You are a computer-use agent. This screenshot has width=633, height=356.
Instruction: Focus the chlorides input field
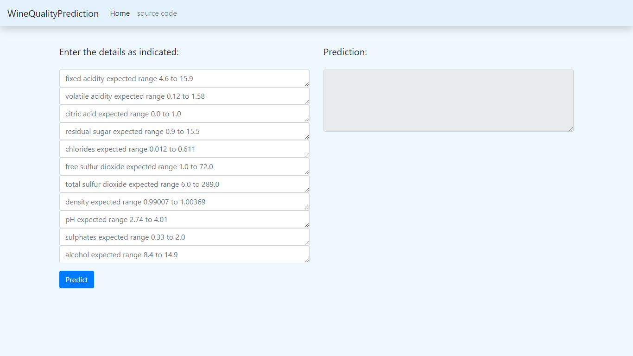click(x=184, y=149)
